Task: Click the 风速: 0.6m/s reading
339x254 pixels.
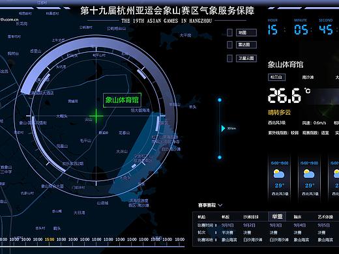Action: point(314,122)
